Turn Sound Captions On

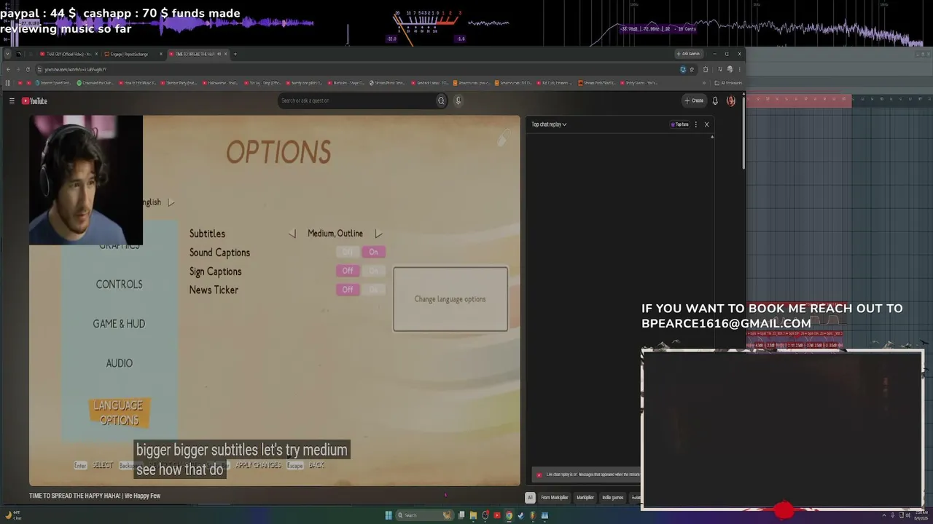pyautogui.click(x=373, y=252)
